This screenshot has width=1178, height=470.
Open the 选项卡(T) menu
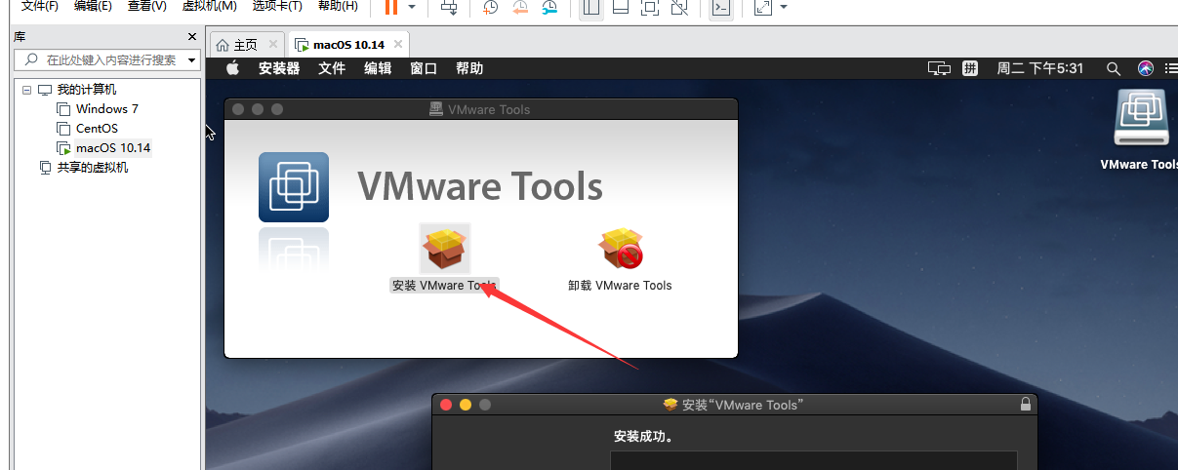tap(277, 6)
